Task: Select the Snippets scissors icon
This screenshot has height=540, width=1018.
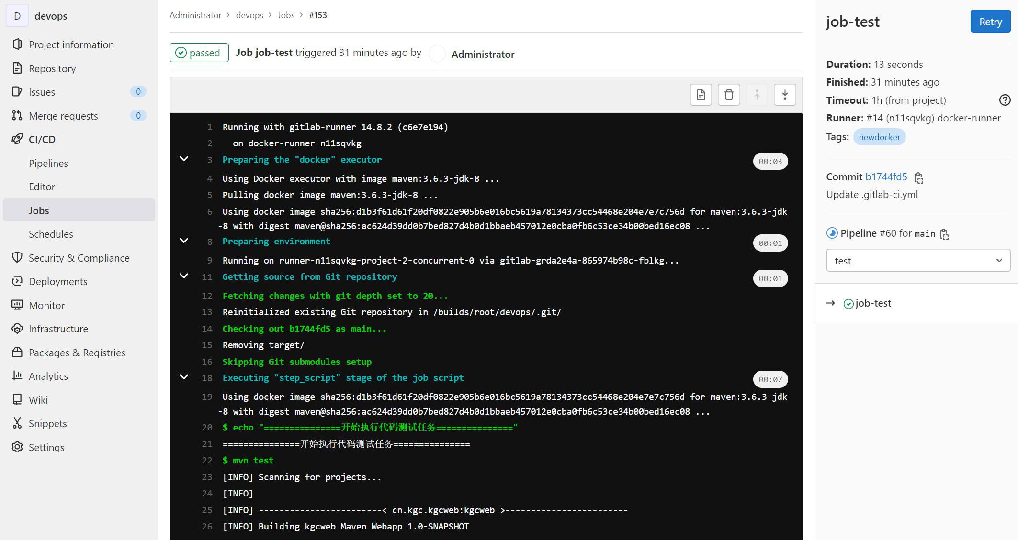Action: tap(17, 423)
